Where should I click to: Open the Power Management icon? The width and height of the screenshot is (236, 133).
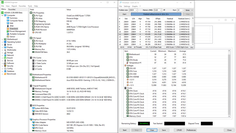coord(8,32)
